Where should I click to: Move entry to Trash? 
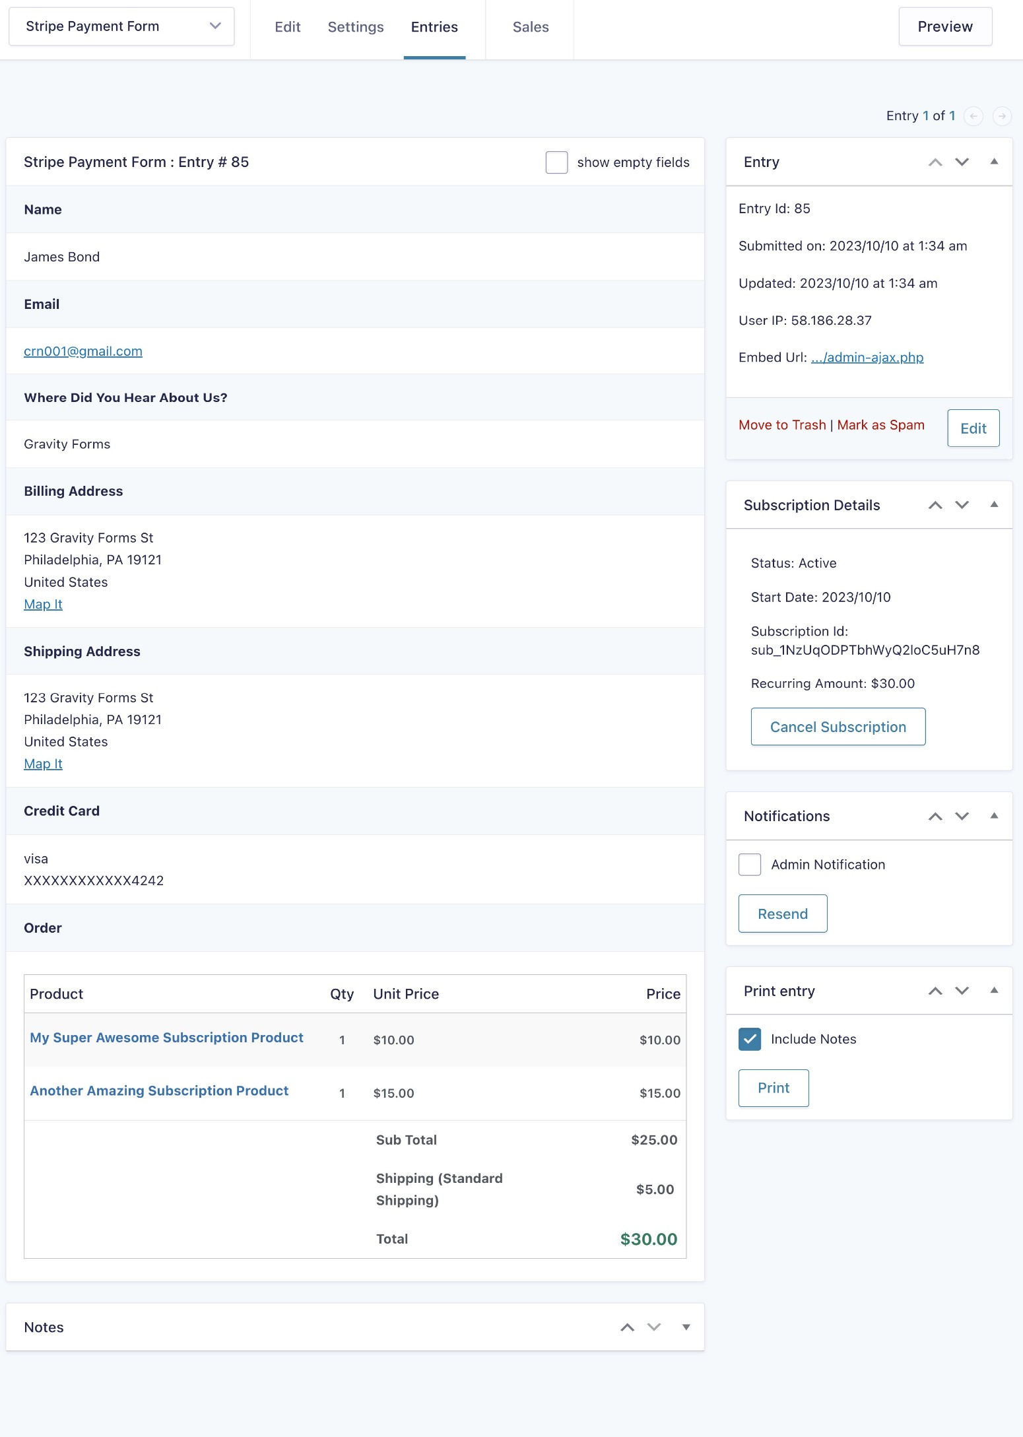pos(782,425)
